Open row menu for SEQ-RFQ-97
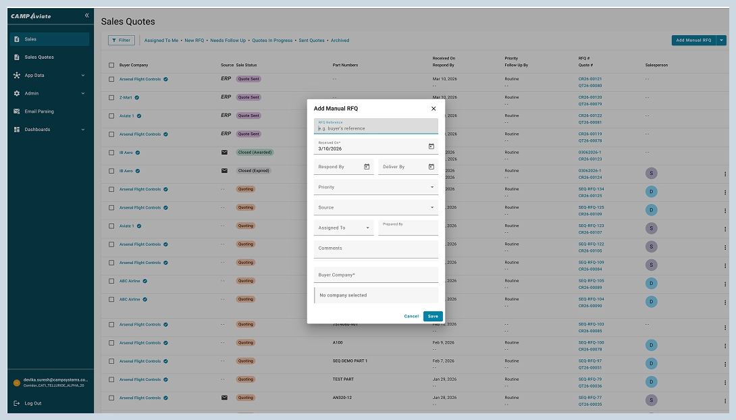The height and width of the screenshot is (420, 736). point(725,364)
